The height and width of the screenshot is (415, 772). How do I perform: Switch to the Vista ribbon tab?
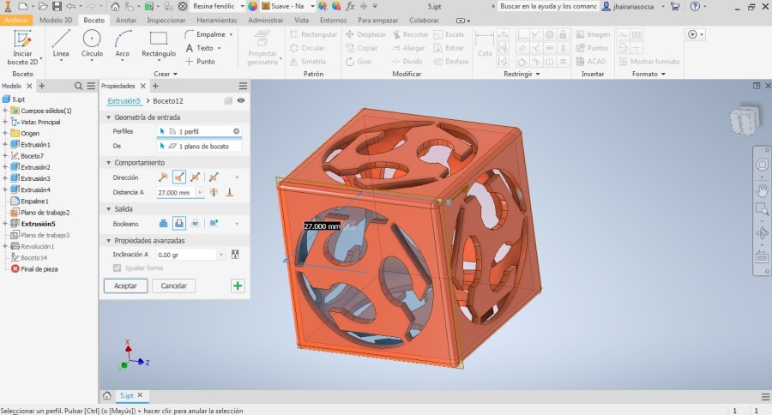tap(301, 21)
